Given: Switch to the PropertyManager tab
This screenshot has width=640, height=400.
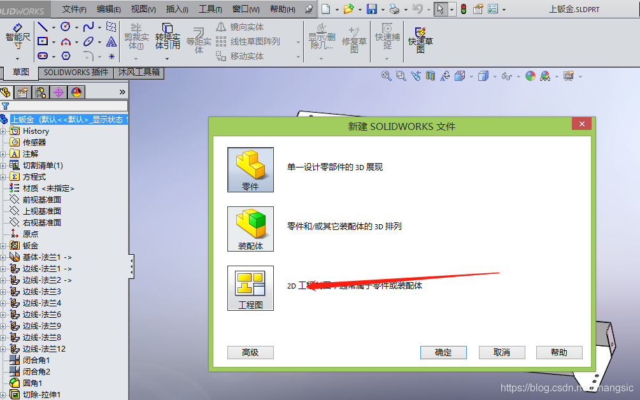Looking at the screenshot, I should [x=23, y=92].
